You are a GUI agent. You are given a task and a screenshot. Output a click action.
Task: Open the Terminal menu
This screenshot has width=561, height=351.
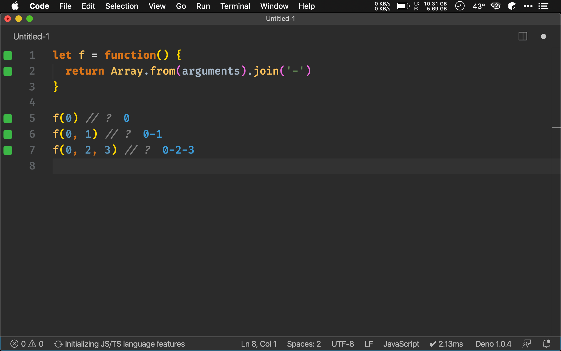click(235, 6)
